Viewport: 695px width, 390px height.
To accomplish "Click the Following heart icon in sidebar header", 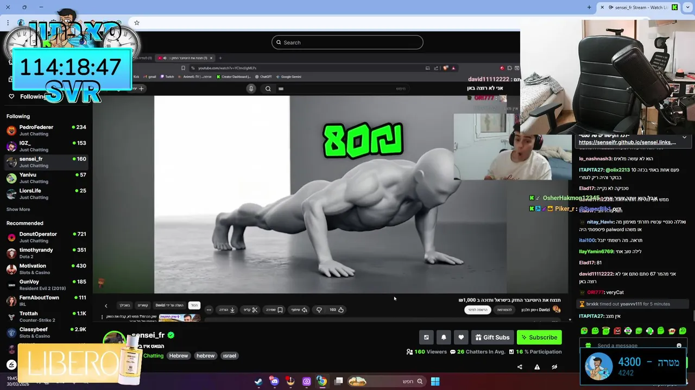I will [11, 96].
